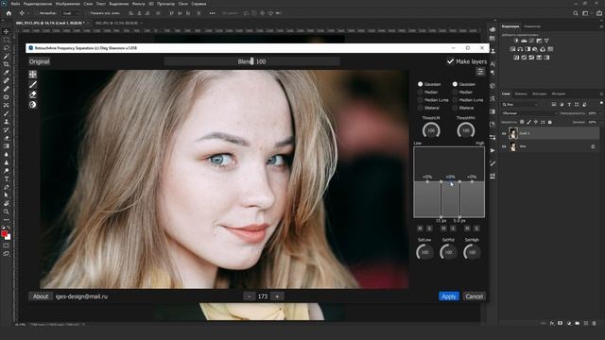This screenshot has height=340, width=605.
Task: Open the Изображение menu
Action: [67, 4]
